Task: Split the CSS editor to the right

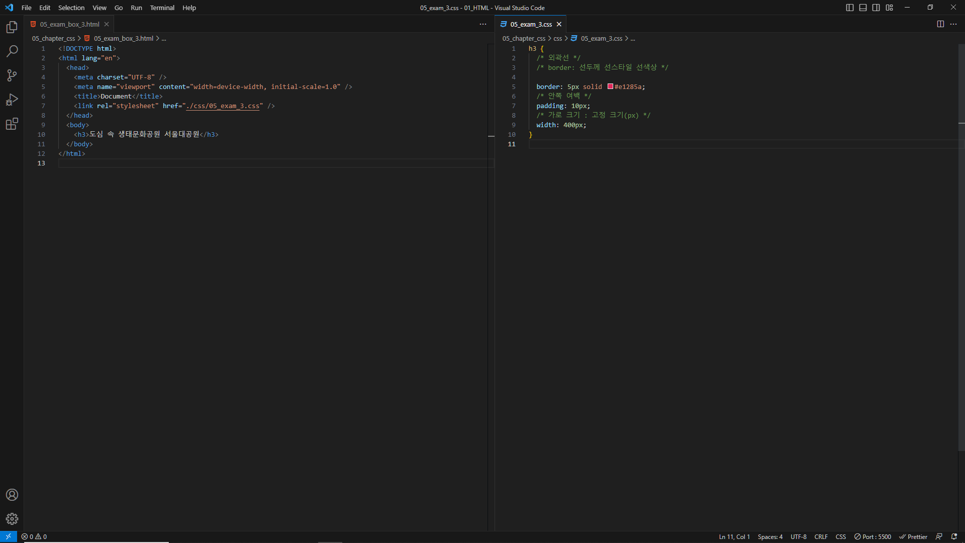Action: click(x=940, y=24)
